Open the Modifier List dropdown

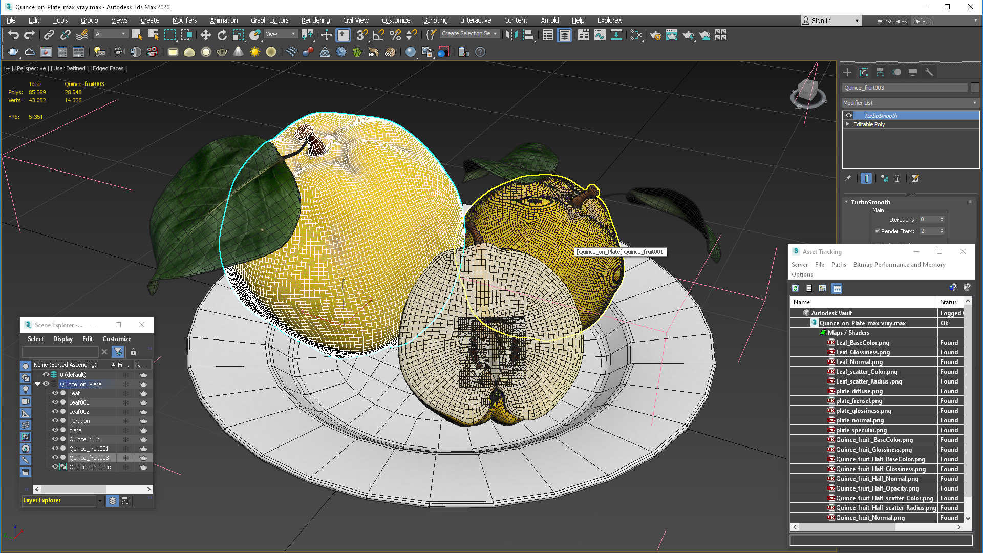(x=910, y=103)
